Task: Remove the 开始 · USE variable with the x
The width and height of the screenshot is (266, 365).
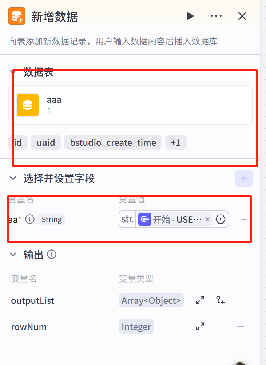Action: (207, 219)
